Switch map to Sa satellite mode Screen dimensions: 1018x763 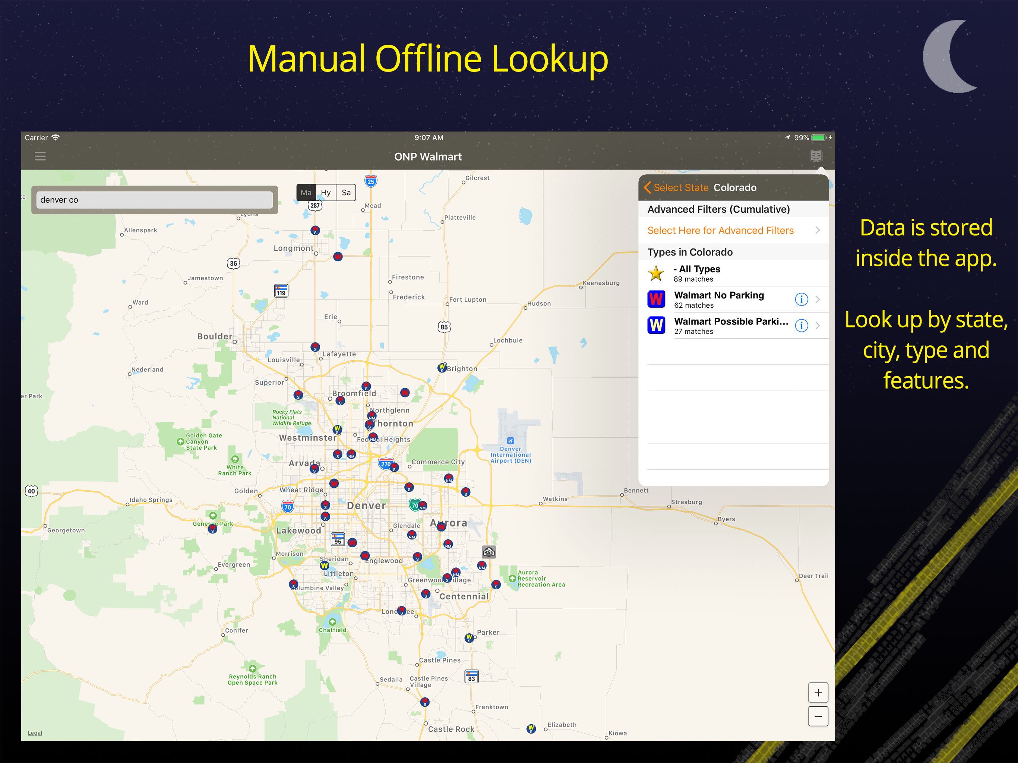tap(346, 193)
